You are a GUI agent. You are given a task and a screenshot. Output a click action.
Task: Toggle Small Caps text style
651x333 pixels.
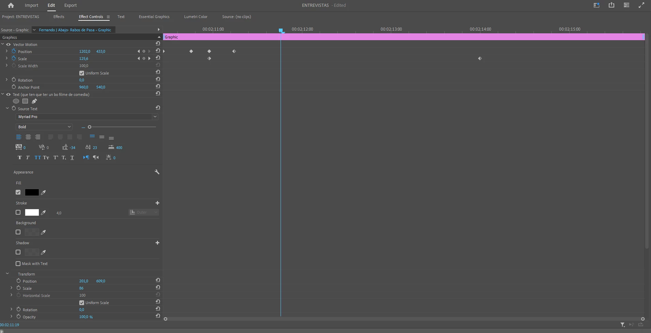tap(46, 157)
